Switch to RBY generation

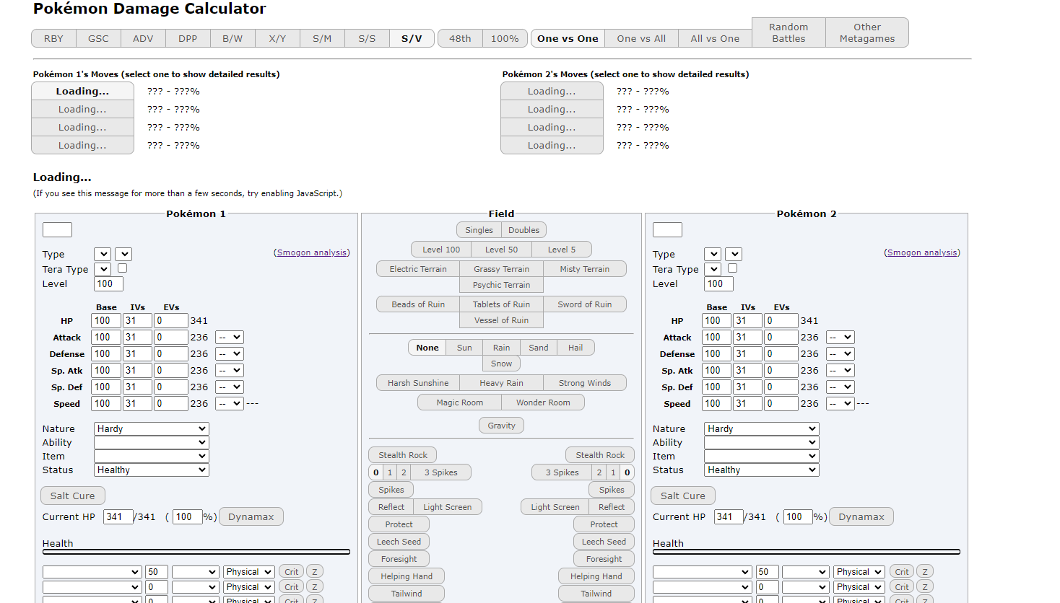click(x=53, y=38)
